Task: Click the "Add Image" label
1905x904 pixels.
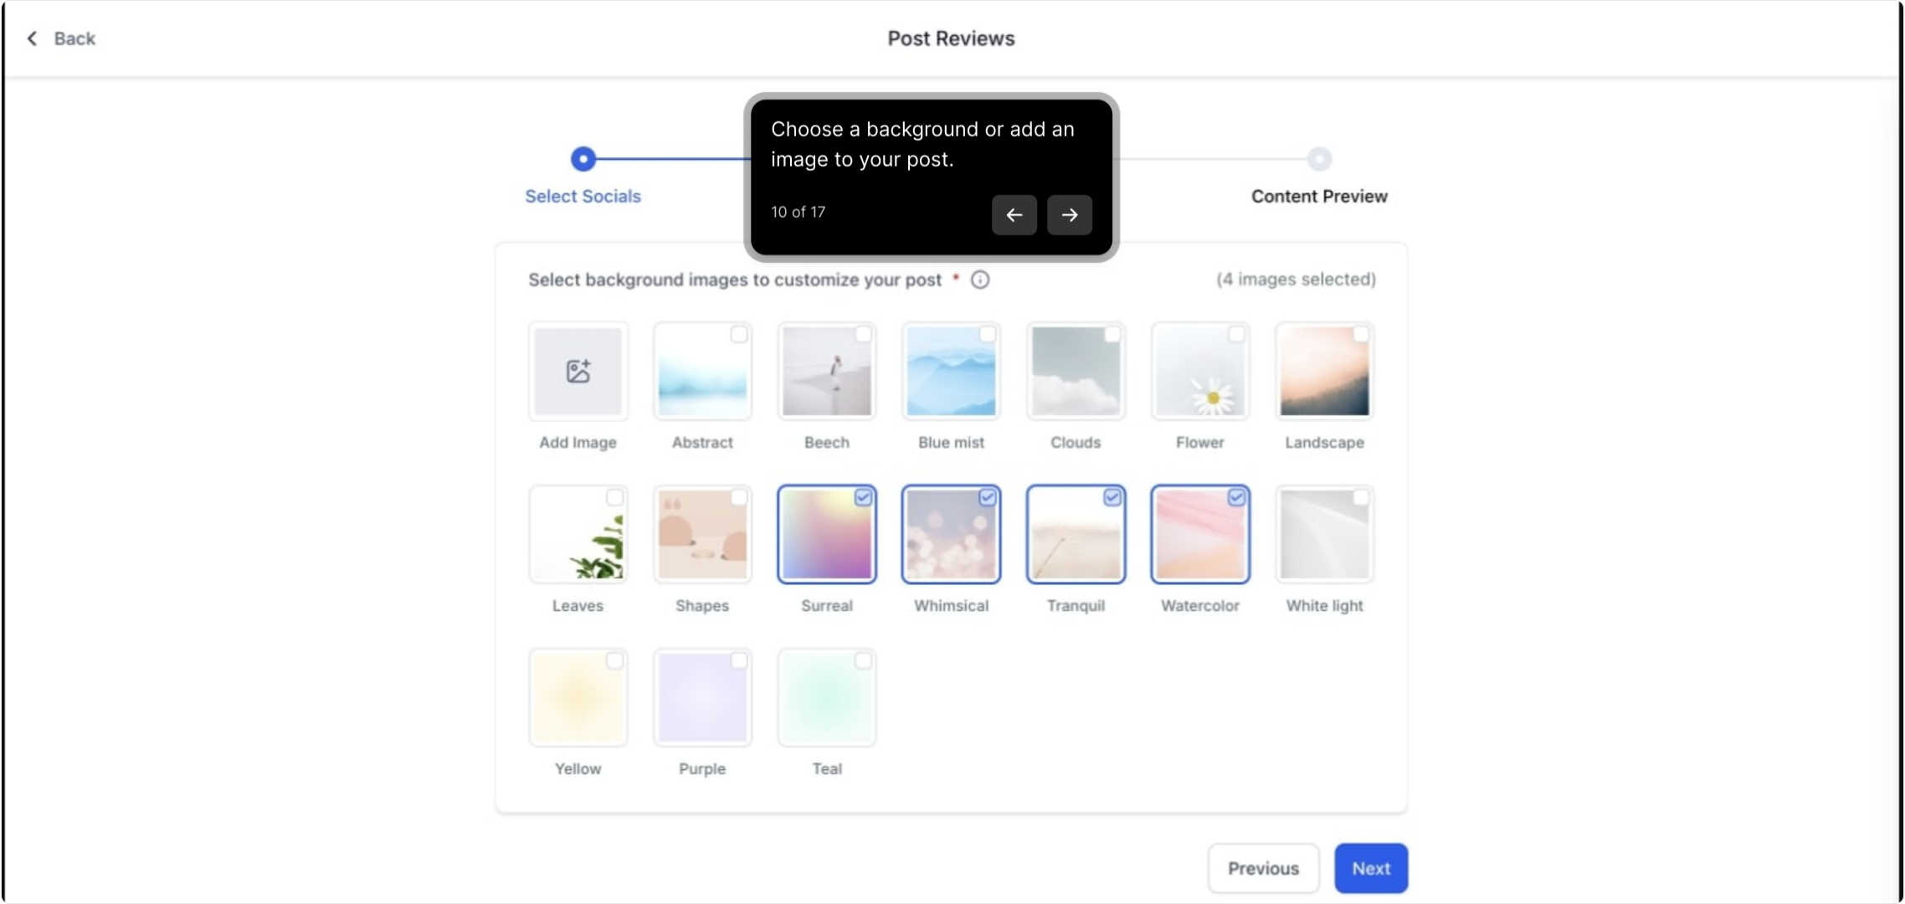Action: (x=578, y=442)
